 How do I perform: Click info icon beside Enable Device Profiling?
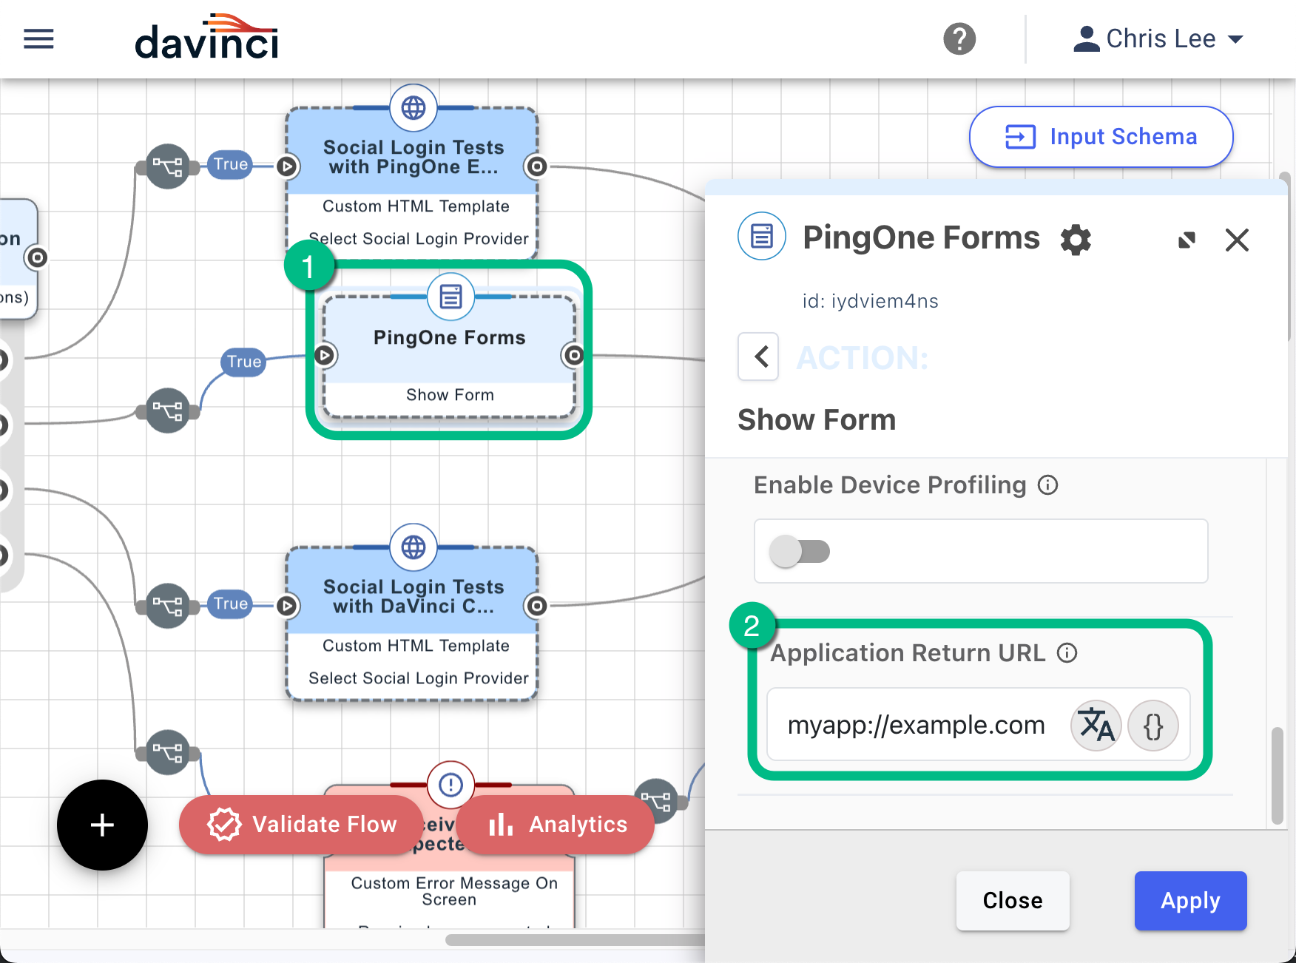tap(1047, 485)
